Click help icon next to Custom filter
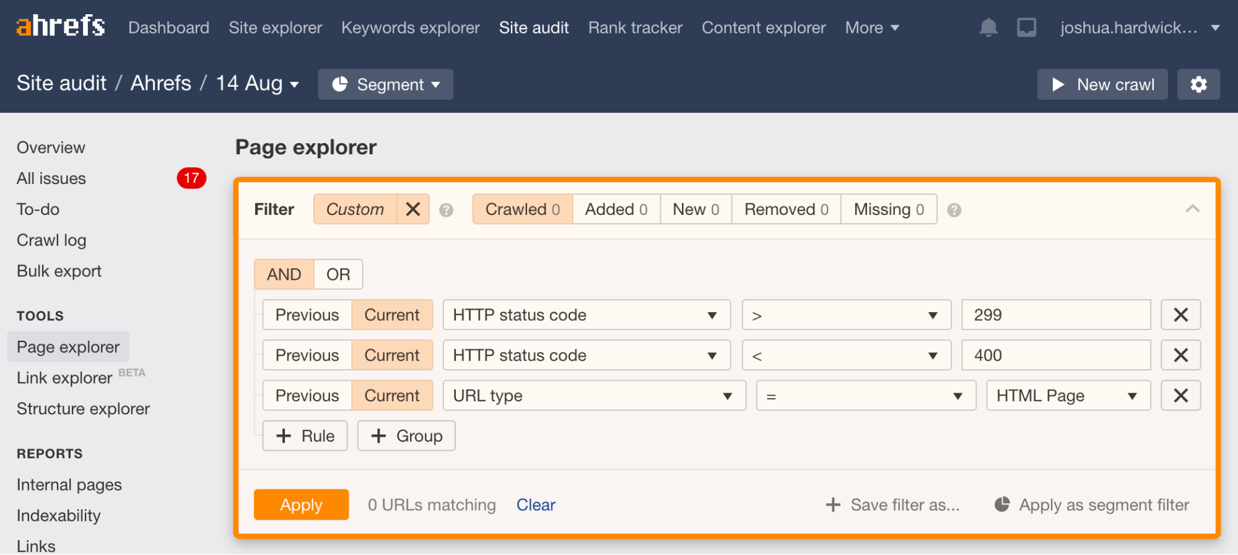 [446, 211]
